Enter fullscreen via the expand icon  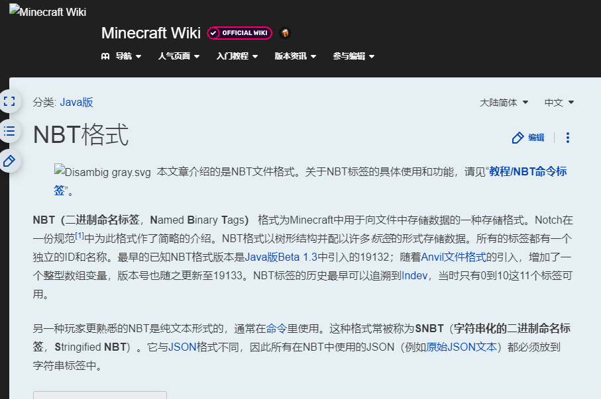pos(9,101)
